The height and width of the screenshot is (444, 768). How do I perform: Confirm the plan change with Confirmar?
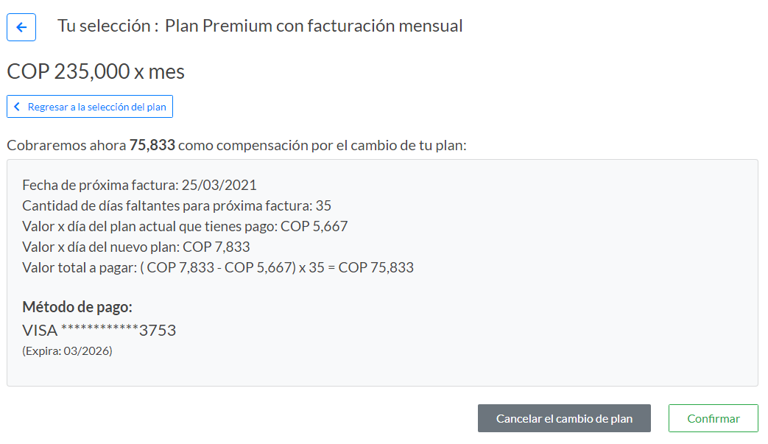713,418
